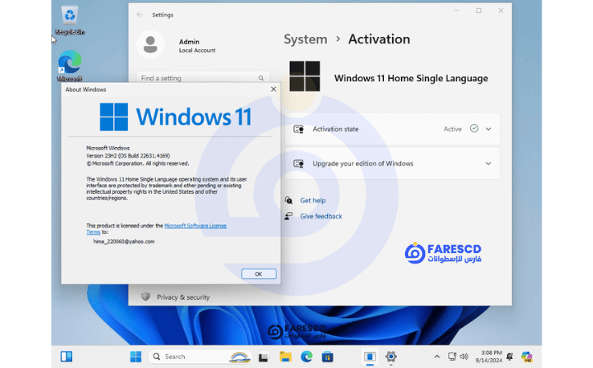The image size is (593, 368).
Task: Click the Get help icon
Action: pos(288,200)
